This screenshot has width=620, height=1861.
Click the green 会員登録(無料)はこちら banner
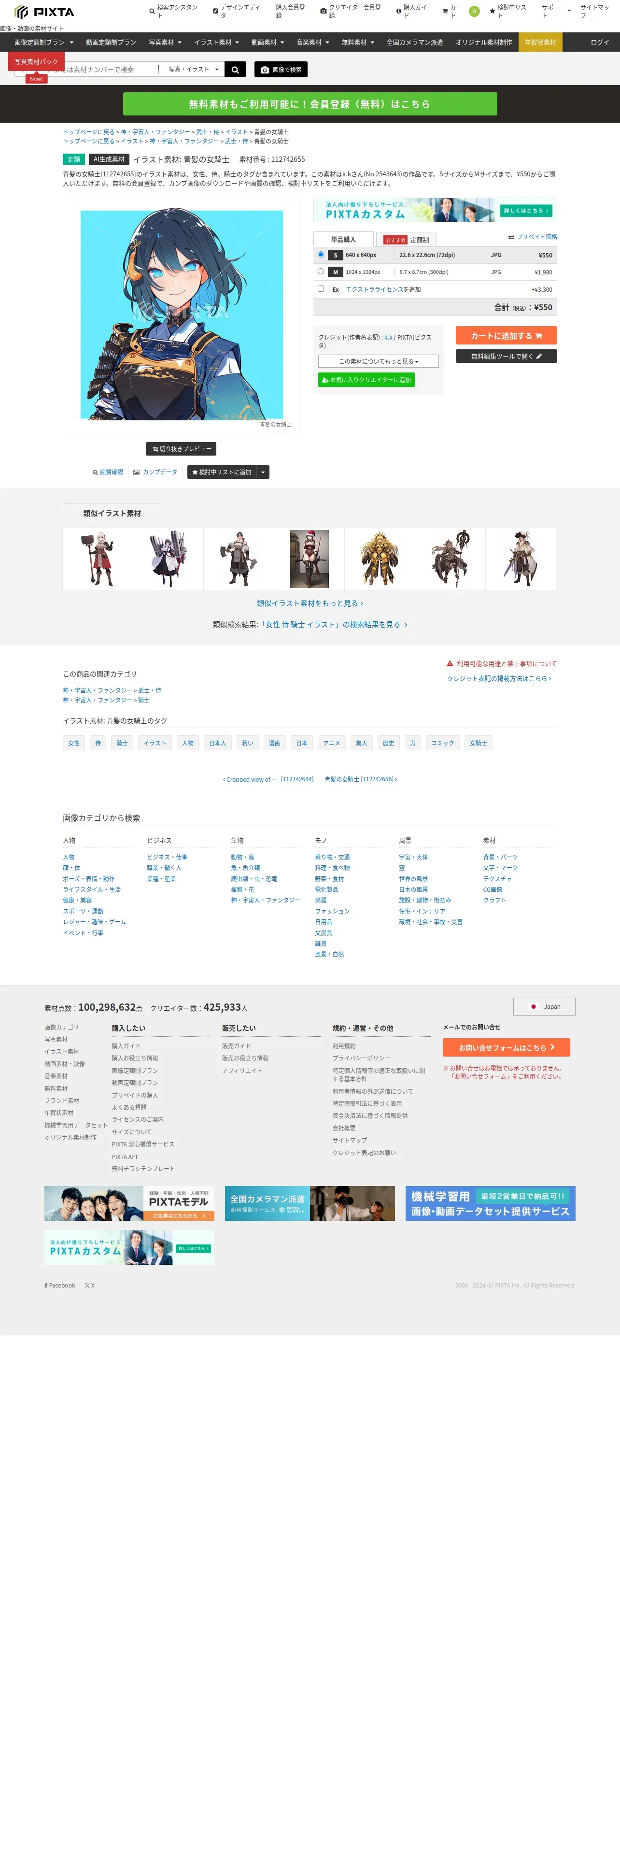[310, 104]
